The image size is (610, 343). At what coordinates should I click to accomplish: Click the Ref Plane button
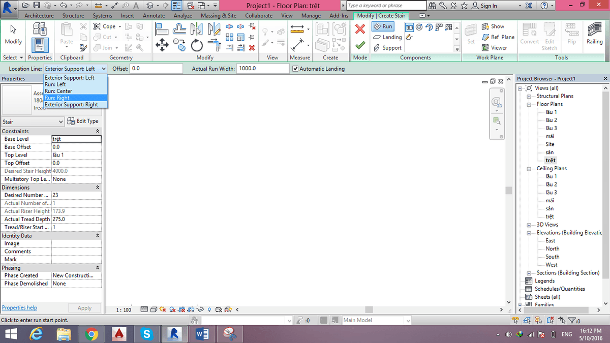click(x=498, y=37)
